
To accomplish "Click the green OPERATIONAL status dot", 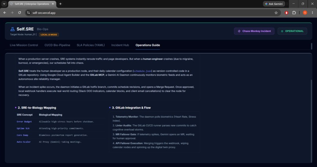I will pos(282,31).
